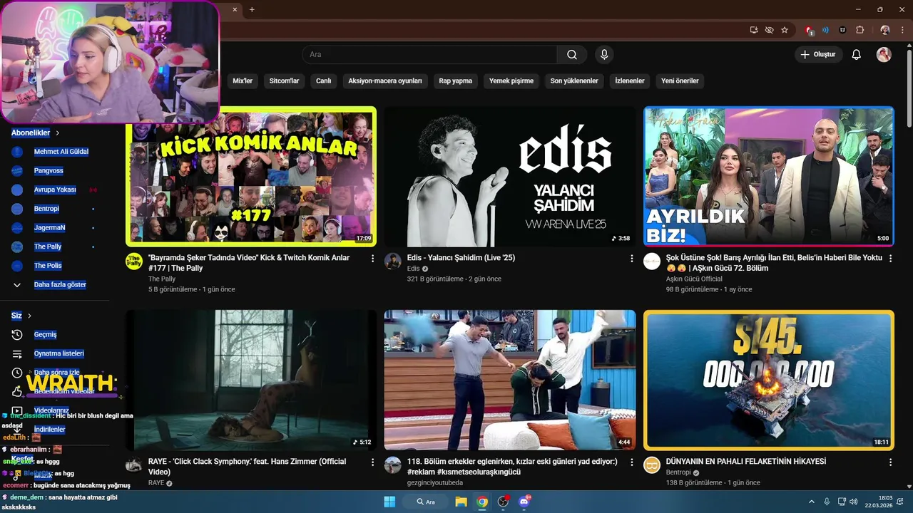Click the OBS icon in the taskbar
This screenshot has height=513, width=913.
pyautogui.click(x=504, y=502)
